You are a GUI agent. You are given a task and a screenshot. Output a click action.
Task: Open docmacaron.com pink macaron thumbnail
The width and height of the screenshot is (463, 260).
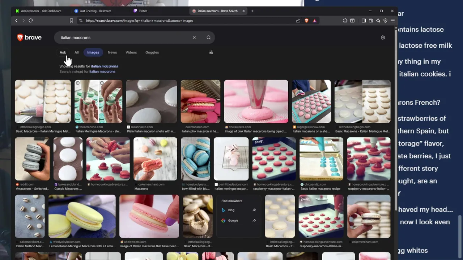pyautogui.click(x=200, y=101)
